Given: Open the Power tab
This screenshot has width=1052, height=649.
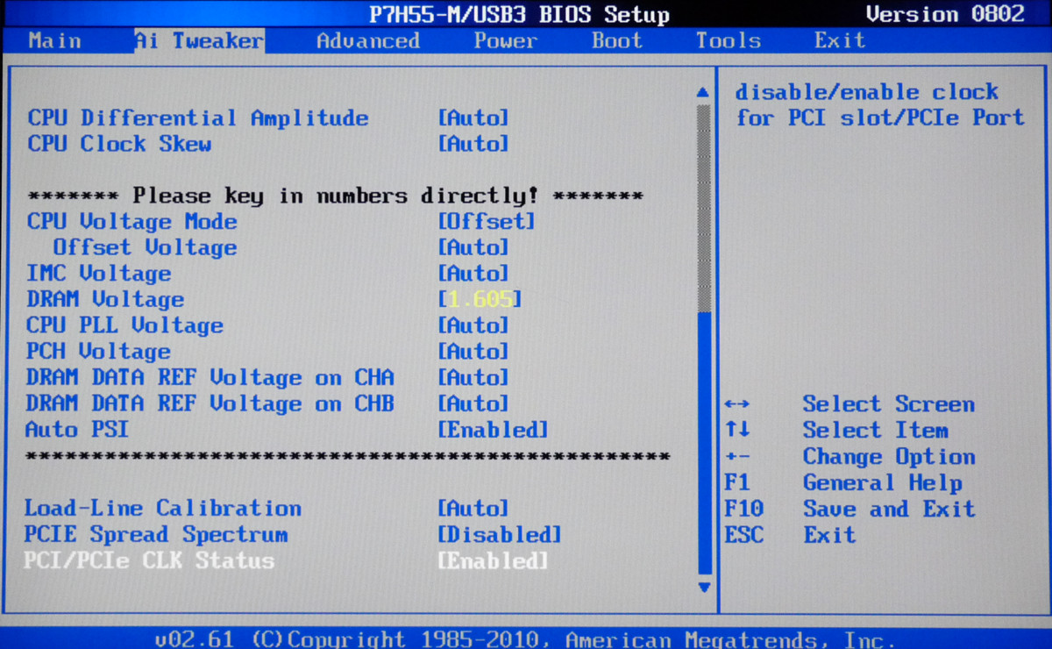Looking at the screenshot, I should [x=507, y=40].
